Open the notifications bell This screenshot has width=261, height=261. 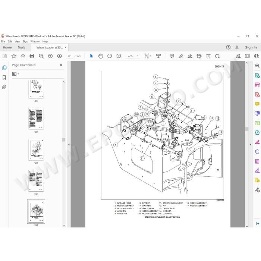pyautogui.click(x=237, y=47)
